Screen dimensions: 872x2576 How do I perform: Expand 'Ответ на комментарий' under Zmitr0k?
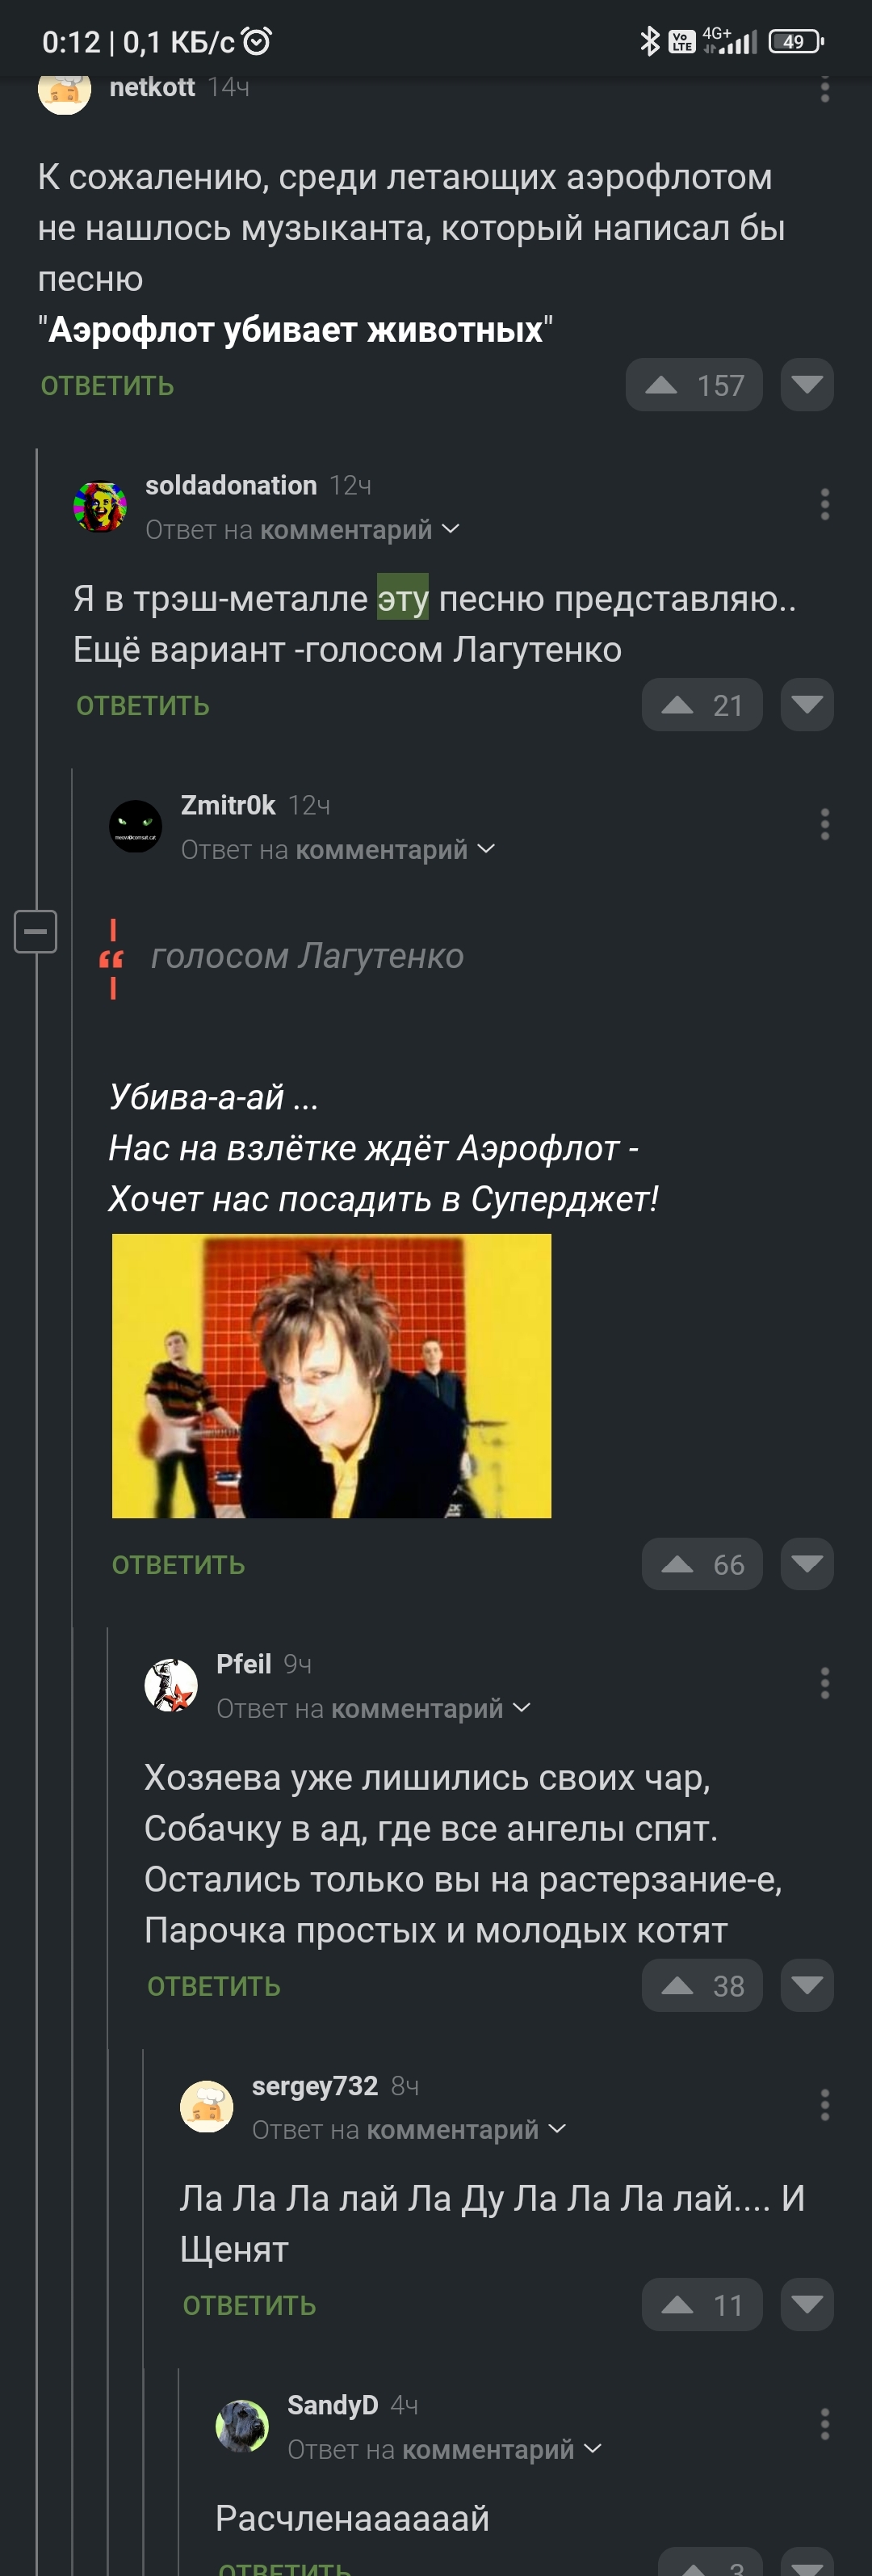click(x=337, y=849)
